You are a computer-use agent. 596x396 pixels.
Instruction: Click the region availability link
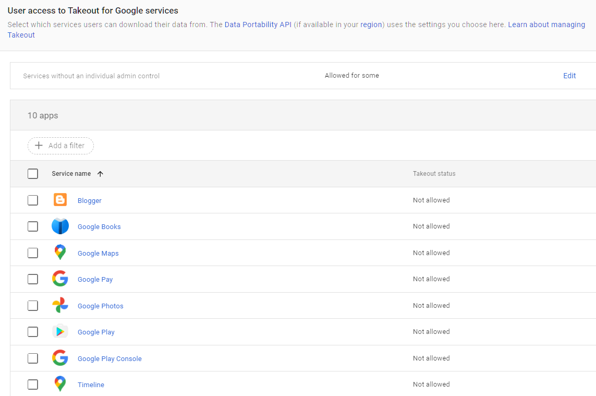point(371,25)
